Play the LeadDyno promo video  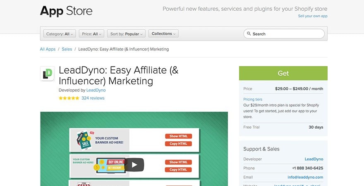click(134, 164)
